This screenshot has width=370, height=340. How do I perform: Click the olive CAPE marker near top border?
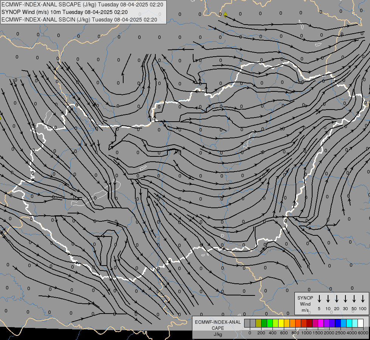click(x=225, y=15)
